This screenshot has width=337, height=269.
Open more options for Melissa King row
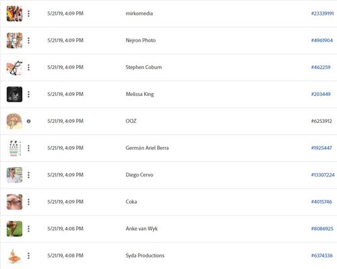pyautogui.click(x=28, y=94)
